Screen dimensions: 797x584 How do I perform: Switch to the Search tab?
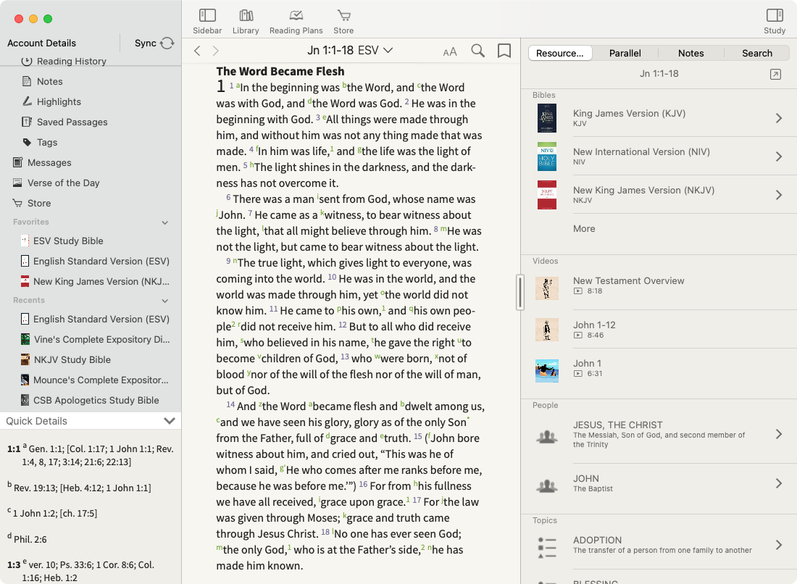[757, 54]
